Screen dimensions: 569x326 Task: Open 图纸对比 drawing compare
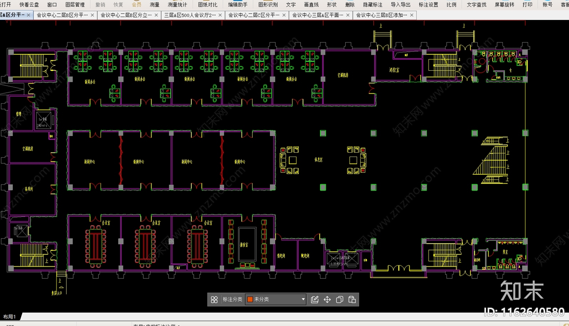click(x=208, y=5)
